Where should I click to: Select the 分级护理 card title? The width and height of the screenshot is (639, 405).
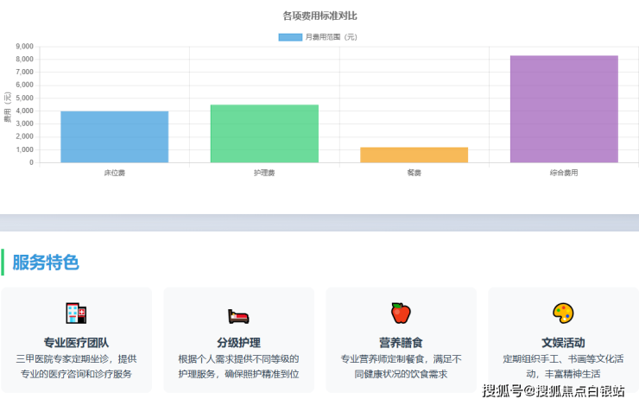[x=238, y=343]
